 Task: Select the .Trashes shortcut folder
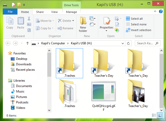[69, 63]
